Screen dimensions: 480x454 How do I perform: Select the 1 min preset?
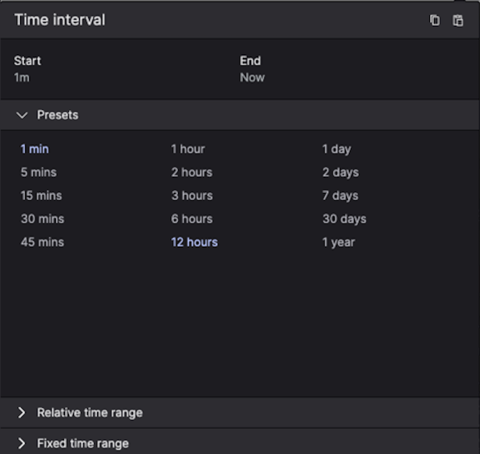35,149
